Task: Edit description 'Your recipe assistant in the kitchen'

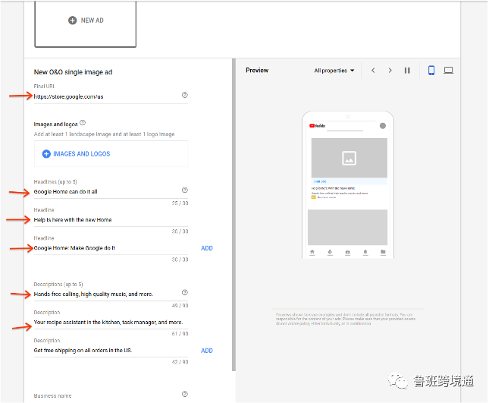Action: point(111,322)
